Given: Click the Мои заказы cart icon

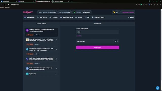Looking at the screenshot, I should (38, 17).
